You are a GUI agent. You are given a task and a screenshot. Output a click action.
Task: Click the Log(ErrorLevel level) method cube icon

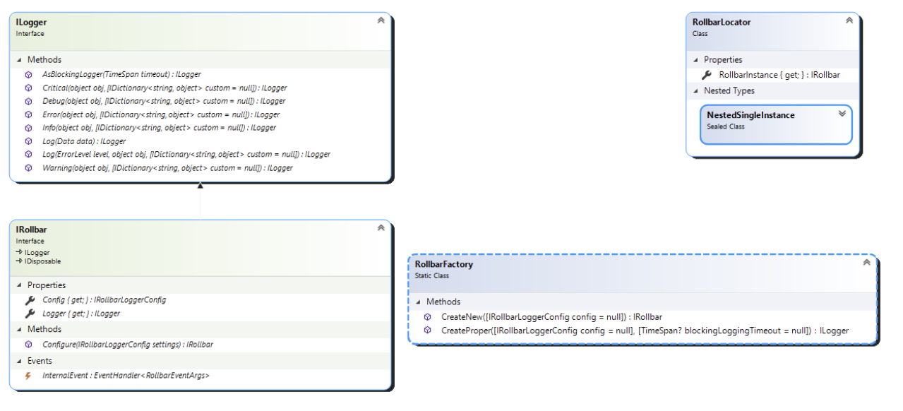click(28, 154)
